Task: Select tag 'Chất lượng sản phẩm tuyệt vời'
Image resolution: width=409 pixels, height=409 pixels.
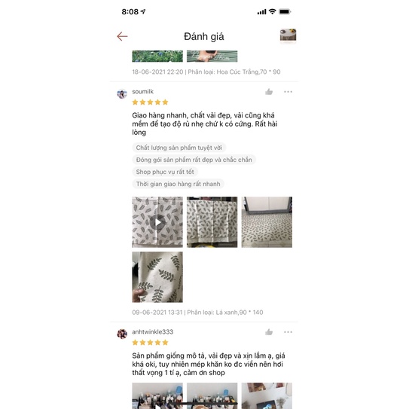Action: coord(179,148)
